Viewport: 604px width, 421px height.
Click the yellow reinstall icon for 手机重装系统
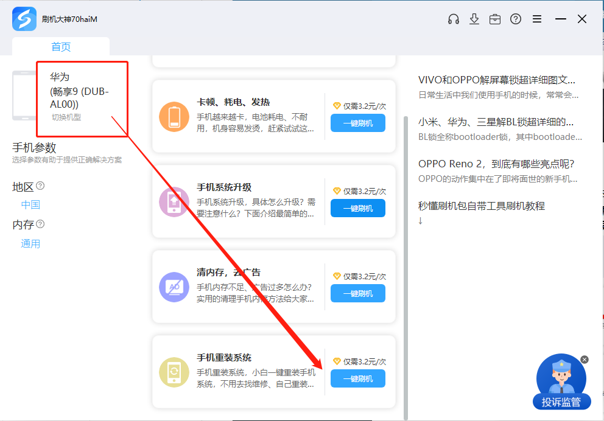tap(174, 372)
